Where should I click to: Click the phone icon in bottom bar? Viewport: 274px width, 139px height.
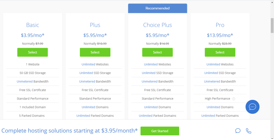coord(249,131)
